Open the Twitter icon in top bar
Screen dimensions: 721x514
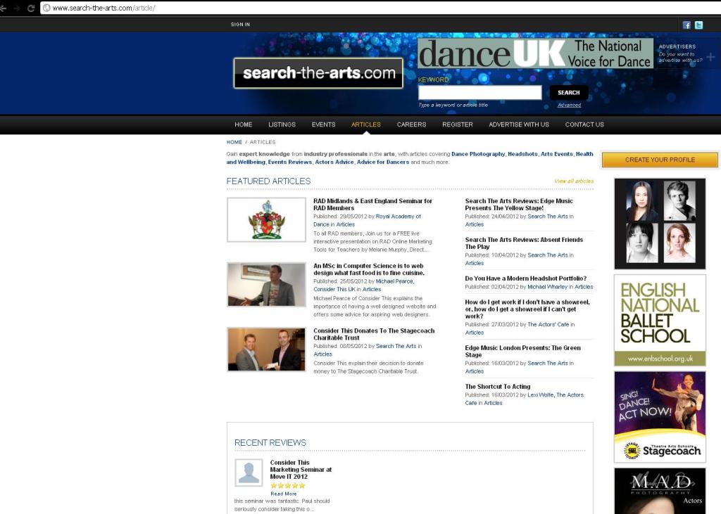pyautogui.click(x=698, y=25)
